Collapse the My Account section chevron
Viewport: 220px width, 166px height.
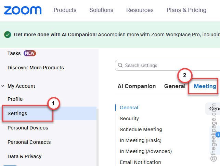click(x=3, y=86)
